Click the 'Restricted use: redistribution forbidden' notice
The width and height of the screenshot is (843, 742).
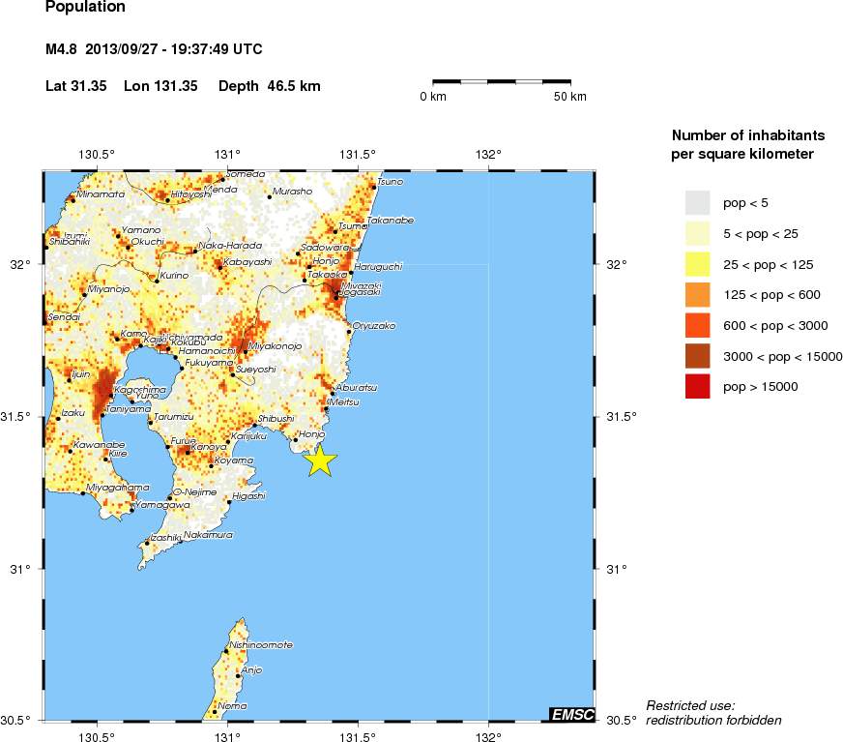713,713
